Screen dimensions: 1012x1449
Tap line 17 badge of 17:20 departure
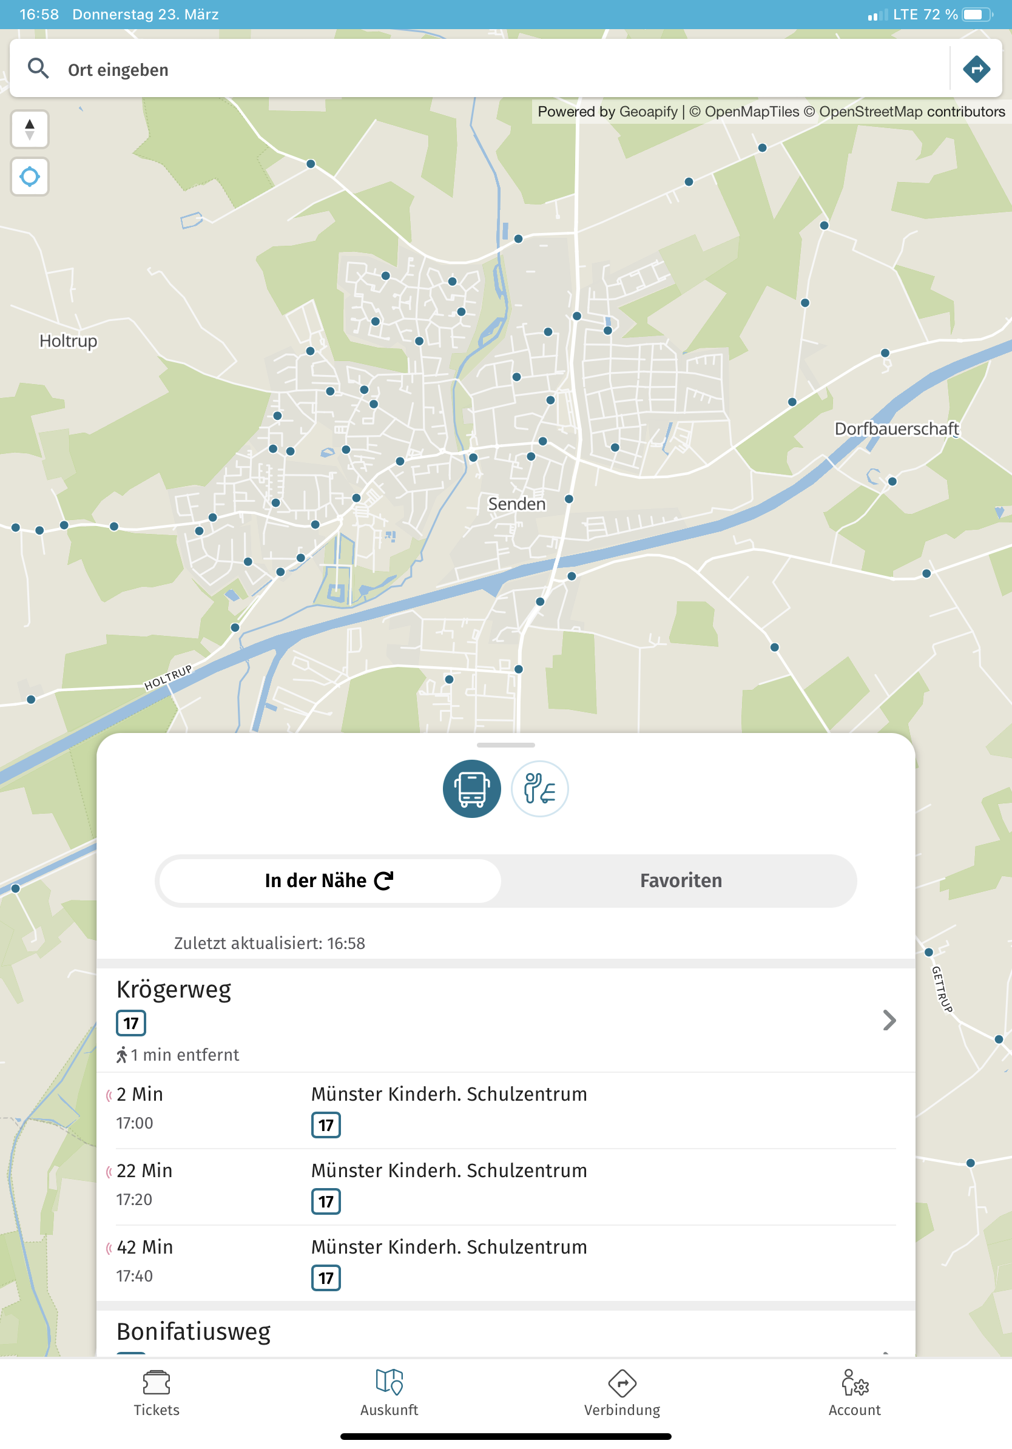point(326,1201)
